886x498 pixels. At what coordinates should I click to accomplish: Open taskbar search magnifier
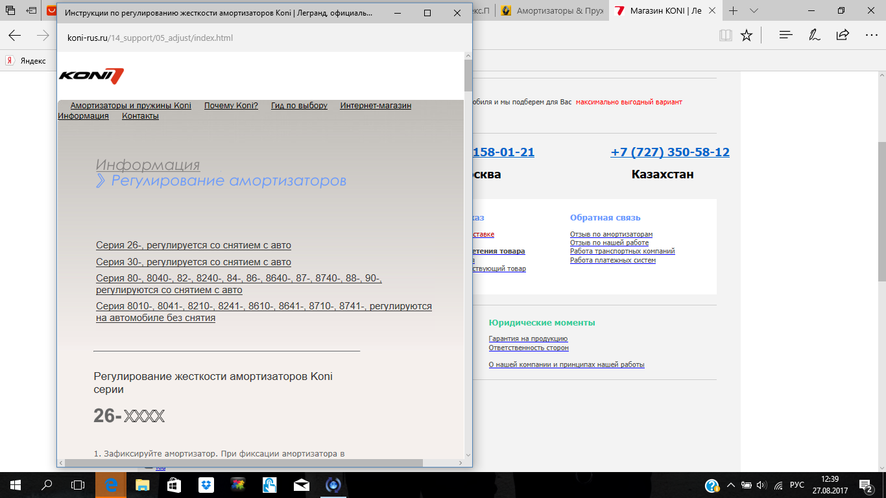pyautogui.click(x=47, y=484)
